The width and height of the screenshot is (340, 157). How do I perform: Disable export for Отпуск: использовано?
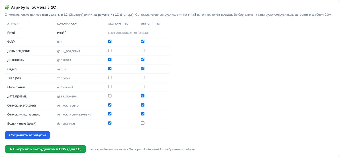click(110, 114)
